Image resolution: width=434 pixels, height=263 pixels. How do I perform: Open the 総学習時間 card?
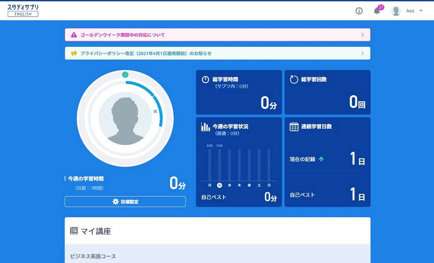click(239, 92)
